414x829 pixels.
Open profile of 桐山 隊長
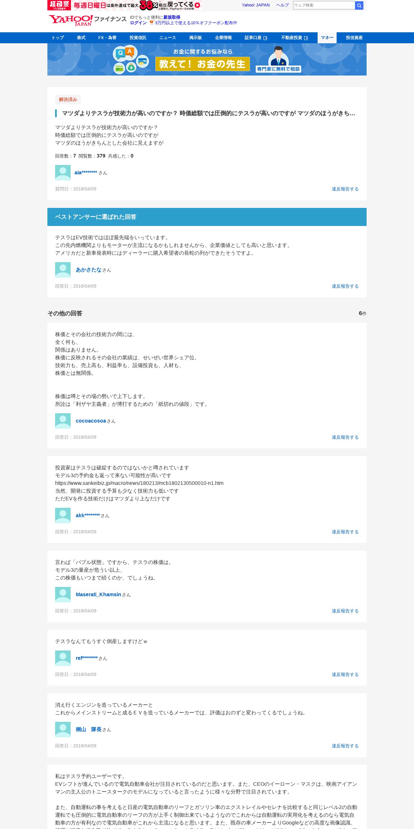point(89,730)
